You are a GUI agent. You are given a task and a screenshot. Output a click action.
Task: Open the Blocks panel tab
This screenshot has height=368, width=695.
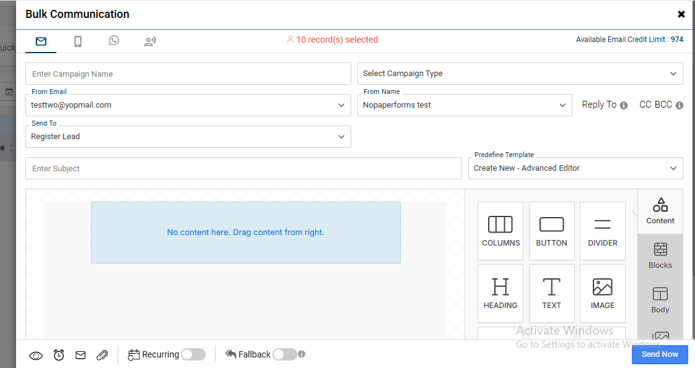tap(660, 256)
